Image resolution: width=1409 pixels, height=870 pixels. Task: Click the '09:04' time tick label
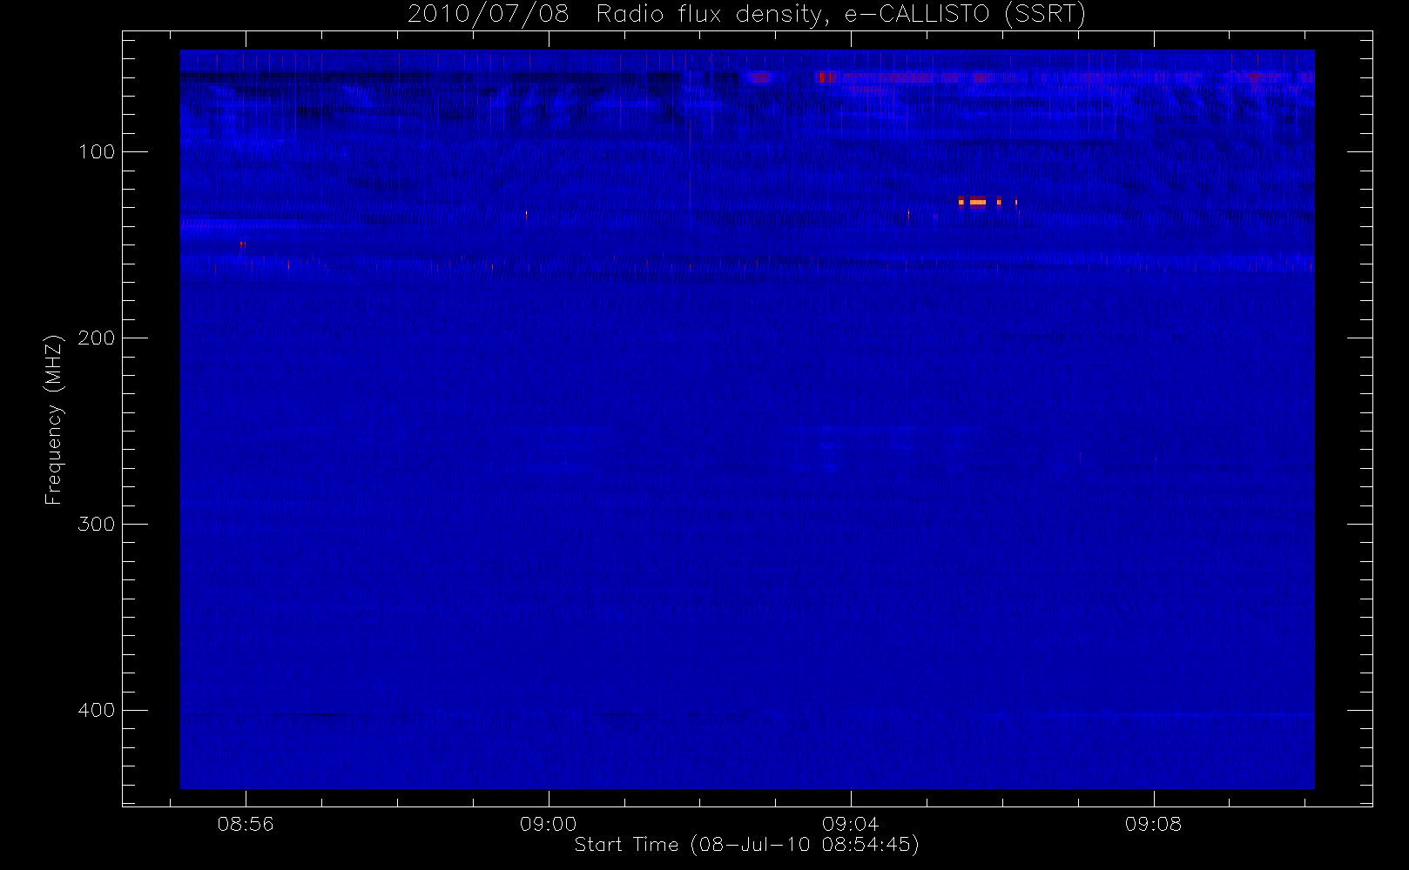click(851, 824)
